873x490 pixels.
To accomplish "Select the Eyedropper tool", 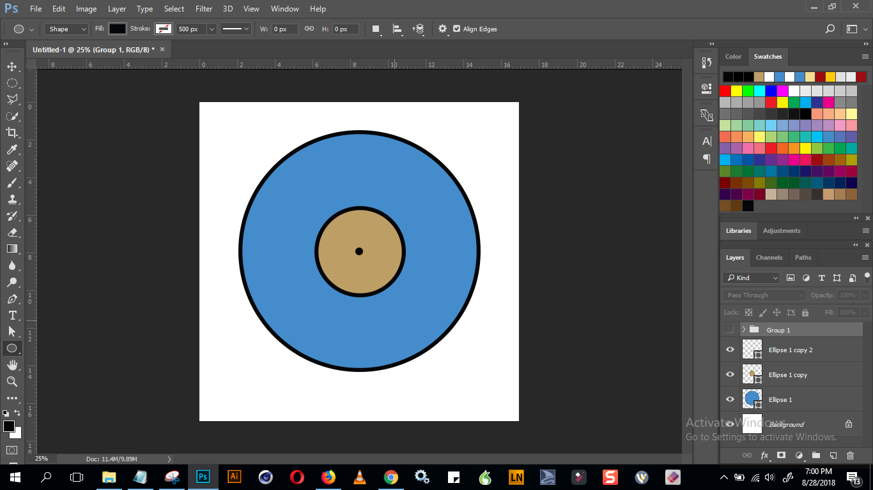I will tap(12, 149).
